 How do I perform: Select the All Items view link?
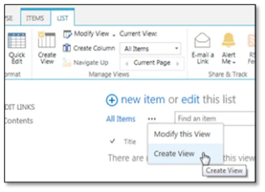121,119
